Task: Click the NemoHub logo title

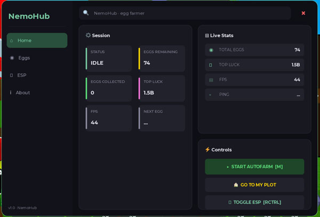Action: tap(29, 16)
